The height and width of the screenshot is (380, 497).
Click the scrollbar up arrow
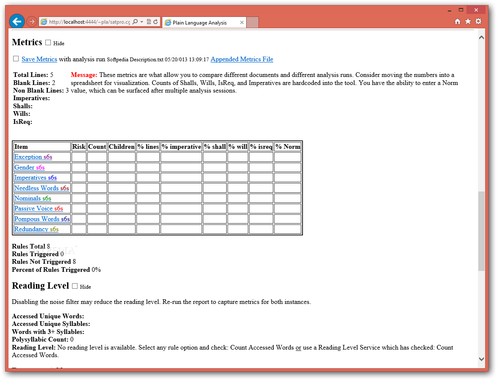[481, 37]
